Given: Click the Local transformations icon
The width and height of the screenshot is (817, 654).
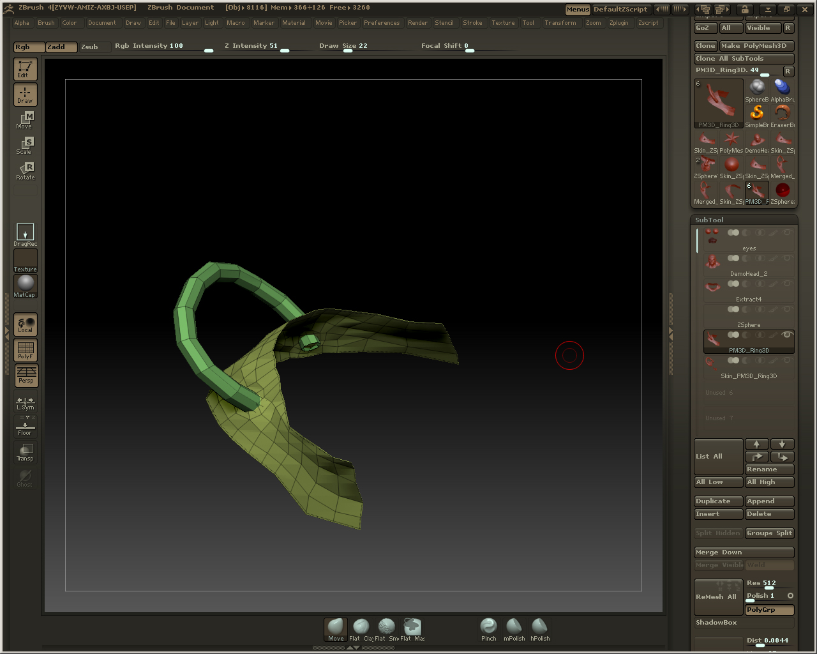Looking at the screenshot, I should [x=25, y=324].
